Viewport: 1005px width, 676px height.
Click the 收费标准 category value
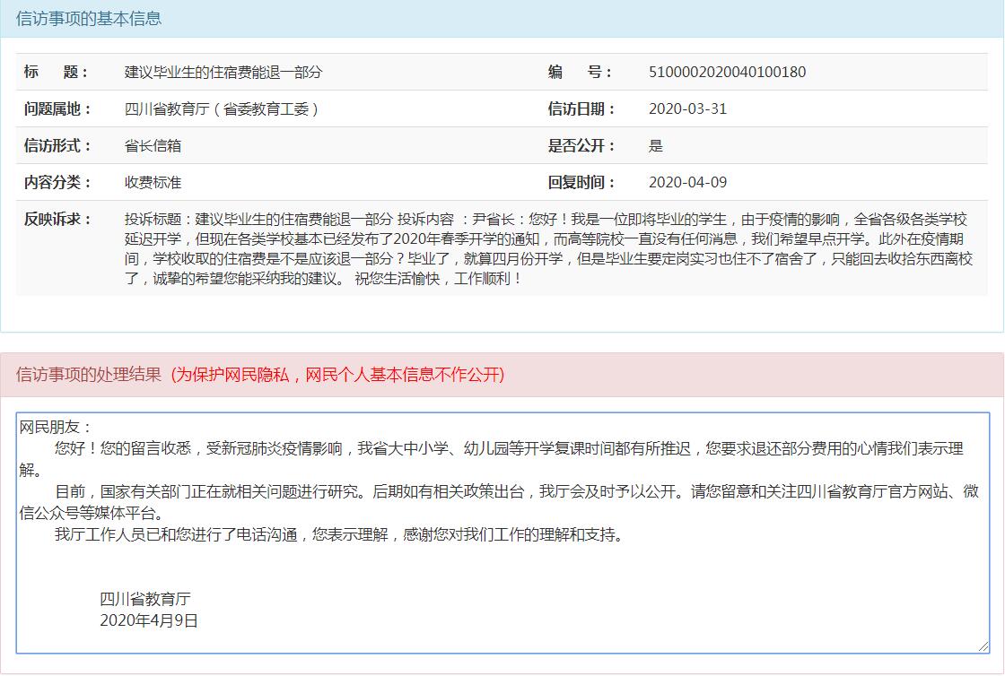coord(153,183)
